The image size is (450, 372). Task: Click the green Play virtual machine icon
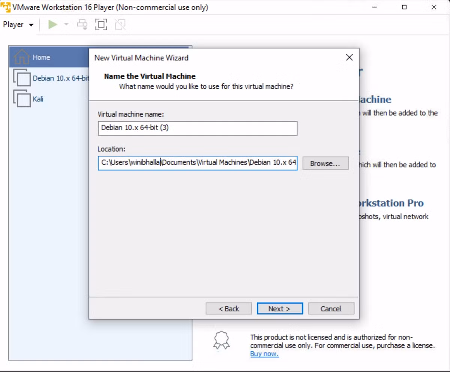[53, 25]
